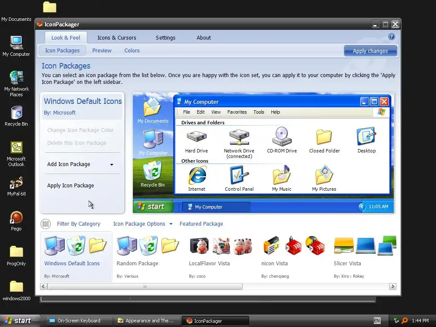Screen dimensions: 436x327
Task: Select My Computer desktop icon
Action: 16,46
